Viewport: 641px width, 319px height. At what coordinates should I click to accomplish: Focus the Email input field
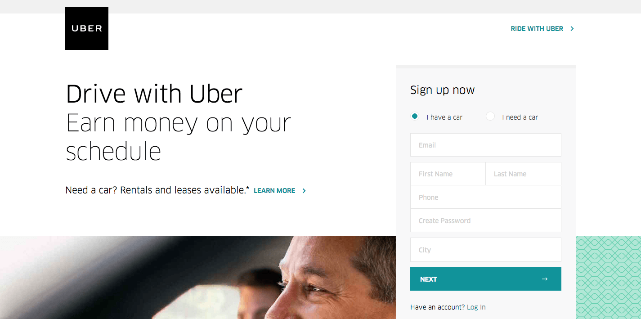(486, 145)
